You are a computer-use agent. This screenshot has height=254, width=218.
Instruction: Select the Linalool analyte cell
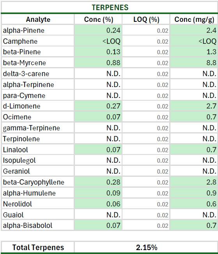click(x=38, y=149)
